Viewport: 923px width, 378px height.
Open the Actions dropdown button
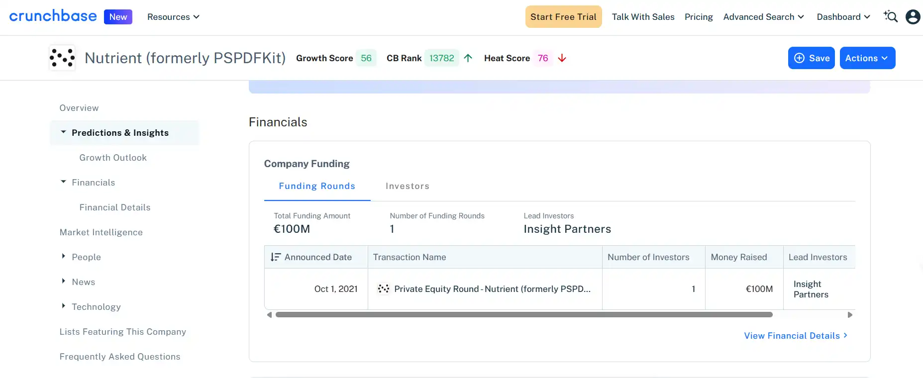[867, 58]
